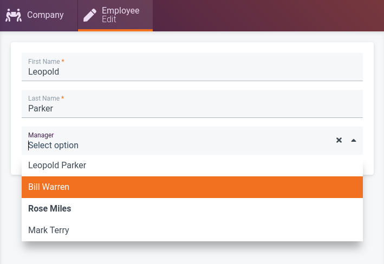Viewport: 384px width, 264px height.
Task: Click the Last Name field label
Action: coord(44,98)
